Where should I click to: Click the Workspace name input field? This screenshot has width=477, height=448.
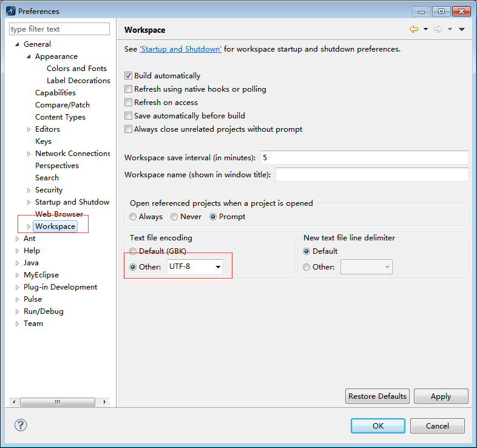(372, 175)
